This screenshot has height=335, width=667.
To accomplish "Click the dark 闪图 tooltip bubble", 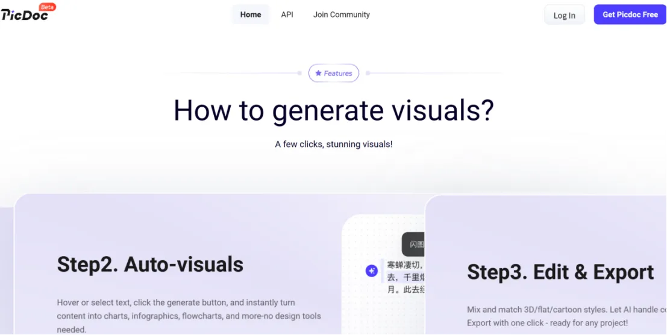I will tap(415, 244).
